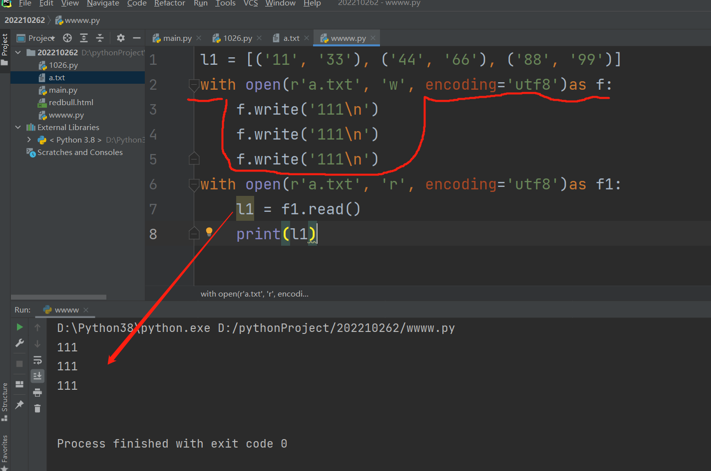This screenshot has width=711, height=471.
Task: Close the a.txt editor tab
Action: pyautogui.click(x=307, y=38)
